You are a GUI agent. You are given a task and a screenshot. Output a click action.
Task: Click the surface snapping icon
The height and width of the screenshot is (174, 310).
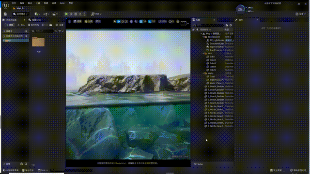(x=136, y=21)
